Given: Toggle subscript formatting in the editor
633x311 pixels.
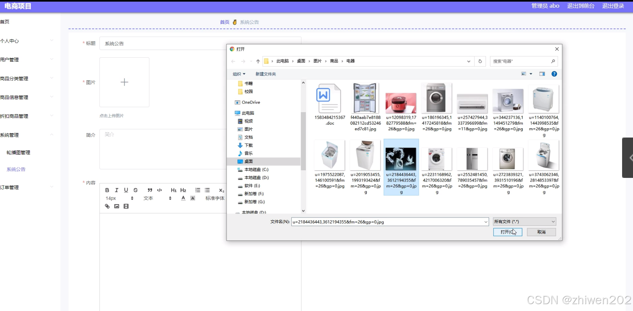Looking at the screenshot, I should pos(221,190).
